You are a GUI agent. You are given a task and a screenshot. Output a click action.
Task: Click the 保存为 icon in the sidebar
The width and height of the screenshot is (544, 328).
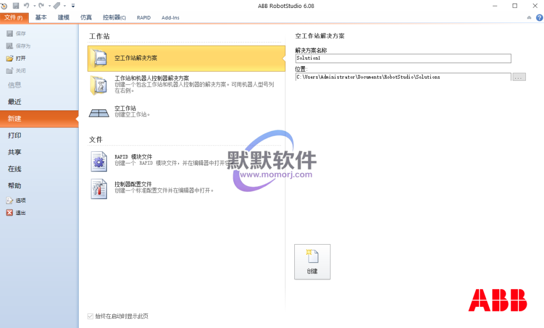coord(10,46)
